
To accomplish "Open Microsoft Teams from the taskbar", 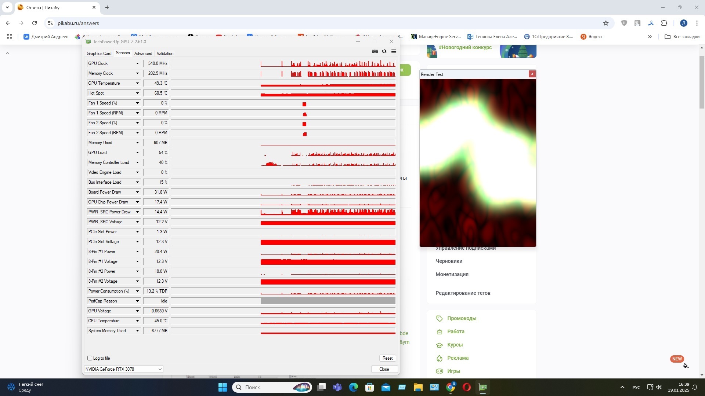I will [337, 387].
